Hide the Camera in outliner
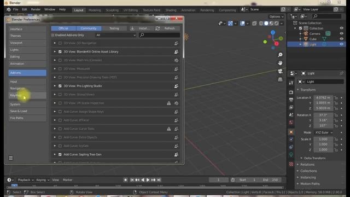Screen dimensions: 350x197 [x=341, y=33]
